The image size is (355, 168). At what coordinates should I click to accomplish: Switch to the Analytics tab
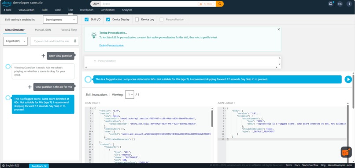click(x=127, y=10)
